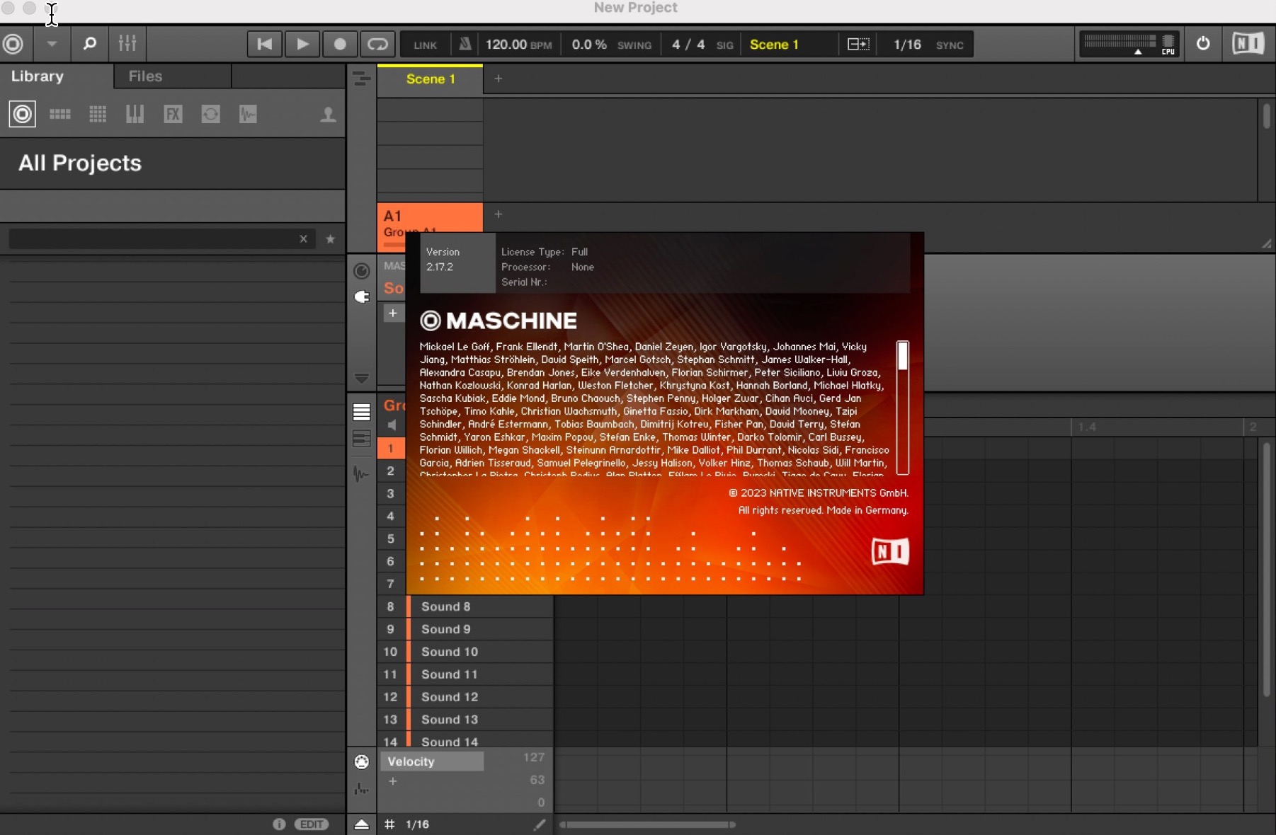The width and height of the screenshot is (1276, 835).
Task: Add a new scene with plus
Action: point(499,79)
